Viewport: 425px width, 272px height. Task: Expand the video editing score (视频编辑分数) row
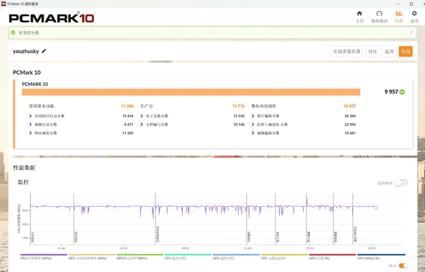253,133
